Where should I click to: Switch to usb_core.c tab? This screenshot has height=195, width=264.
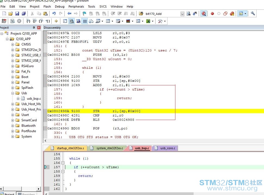click(x=166, y=148)
